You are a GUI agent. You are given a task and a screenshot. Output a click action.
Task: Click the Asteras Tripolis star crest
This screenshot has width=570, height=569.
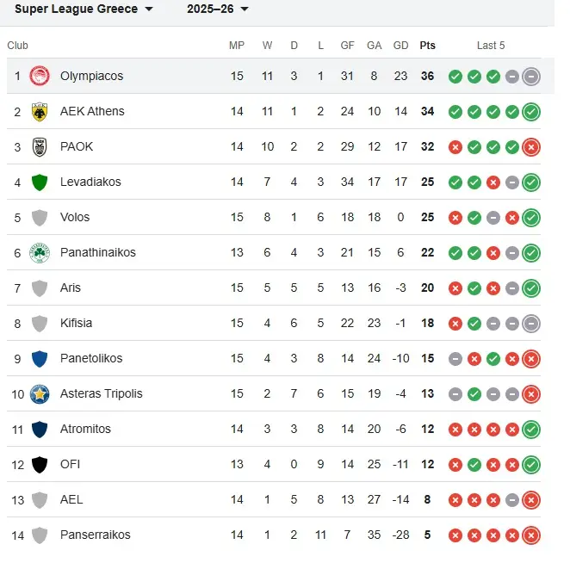pos(40,393)
